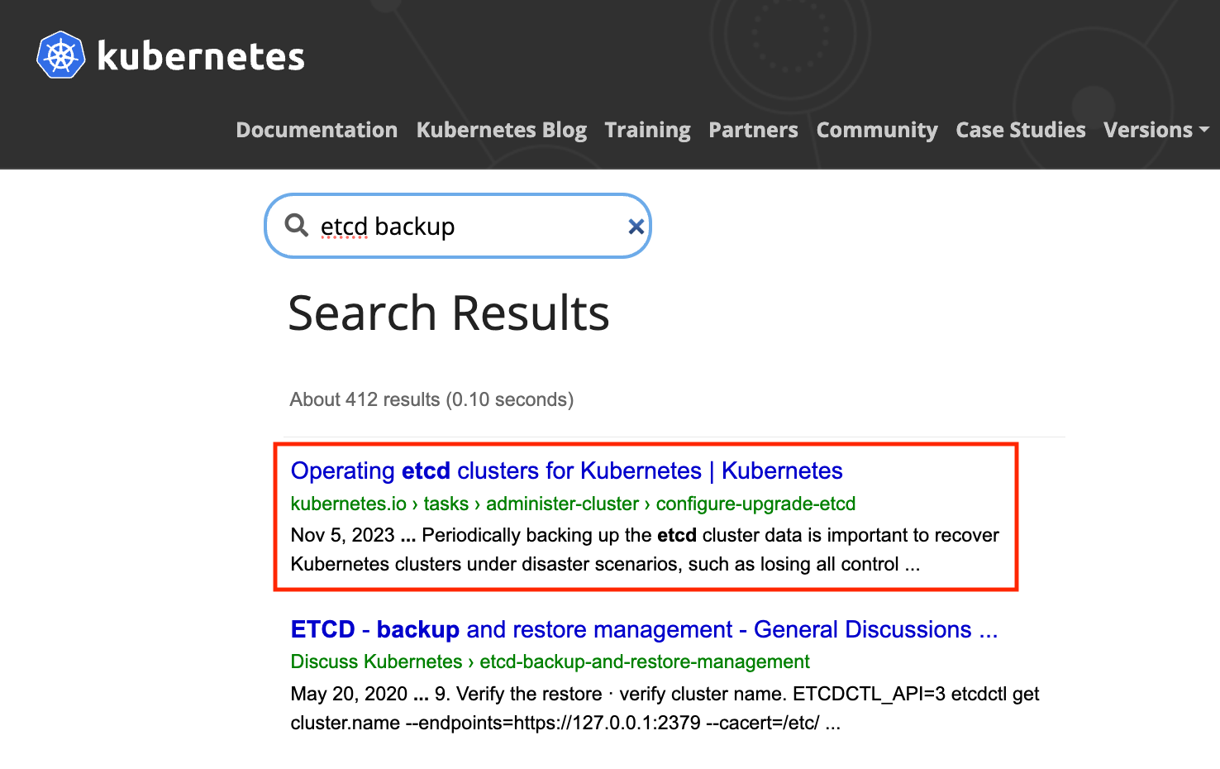Open the Documentation nav item
The image size is (1220, 769).
tap(317, 130)
